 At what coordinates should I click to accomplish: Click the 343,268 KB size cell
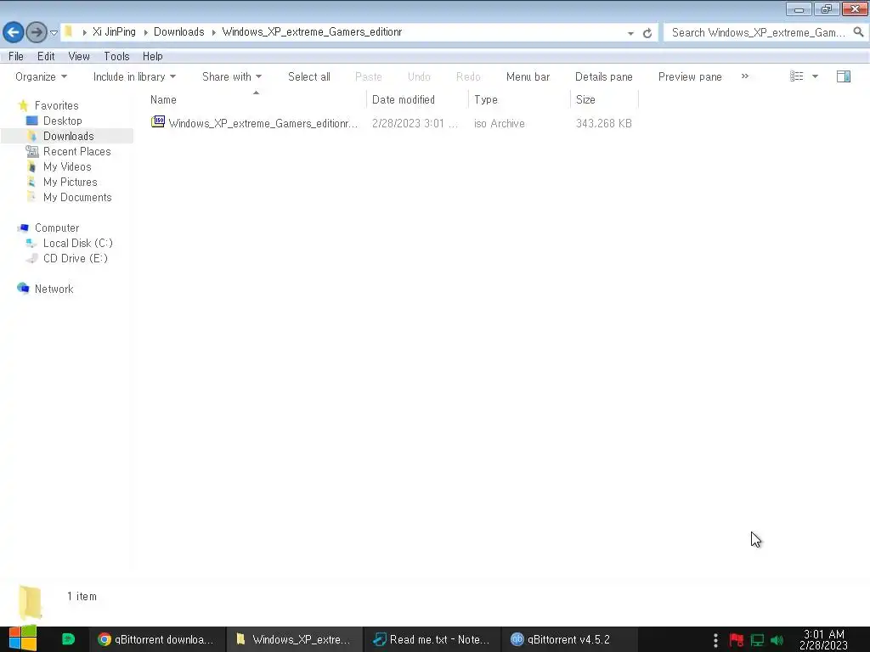pyautogui.click(x=604, y=123)
